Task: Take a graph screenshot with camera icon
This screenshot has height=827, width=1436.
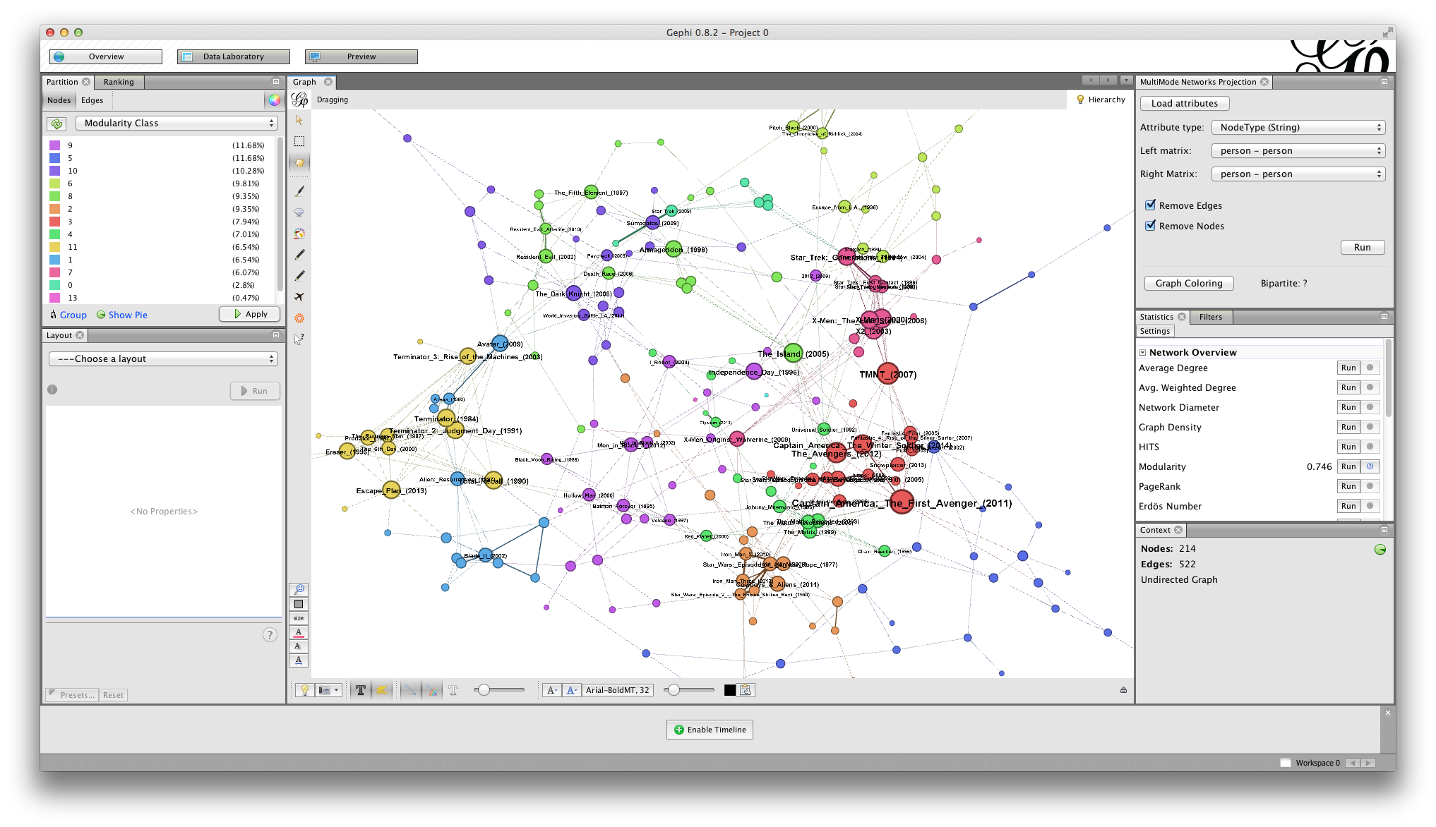Action: tap(324, 690)
